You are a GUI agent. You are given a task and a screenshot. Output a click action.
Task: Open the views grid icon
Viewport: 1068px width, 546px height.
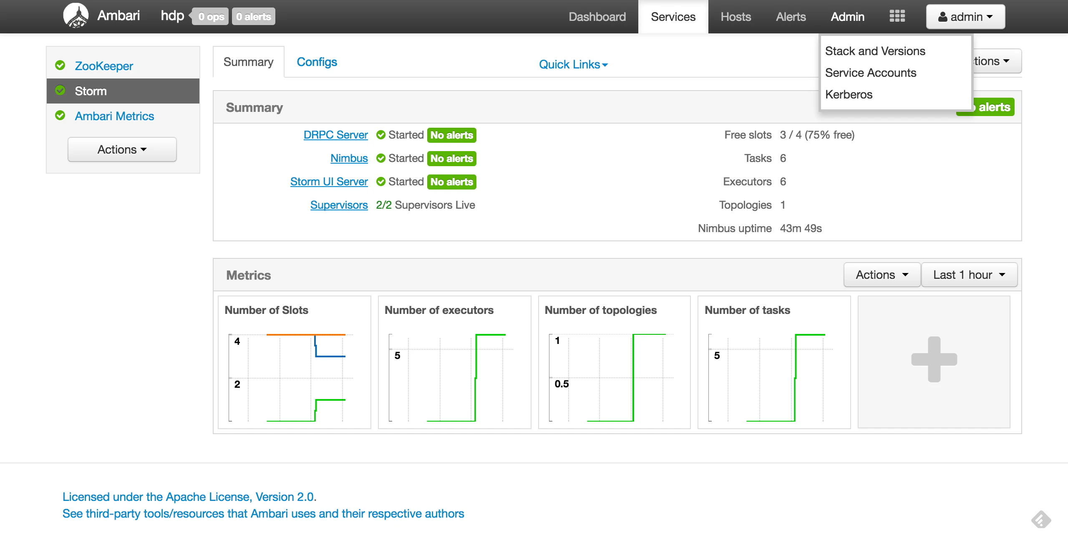pos(897,16)
